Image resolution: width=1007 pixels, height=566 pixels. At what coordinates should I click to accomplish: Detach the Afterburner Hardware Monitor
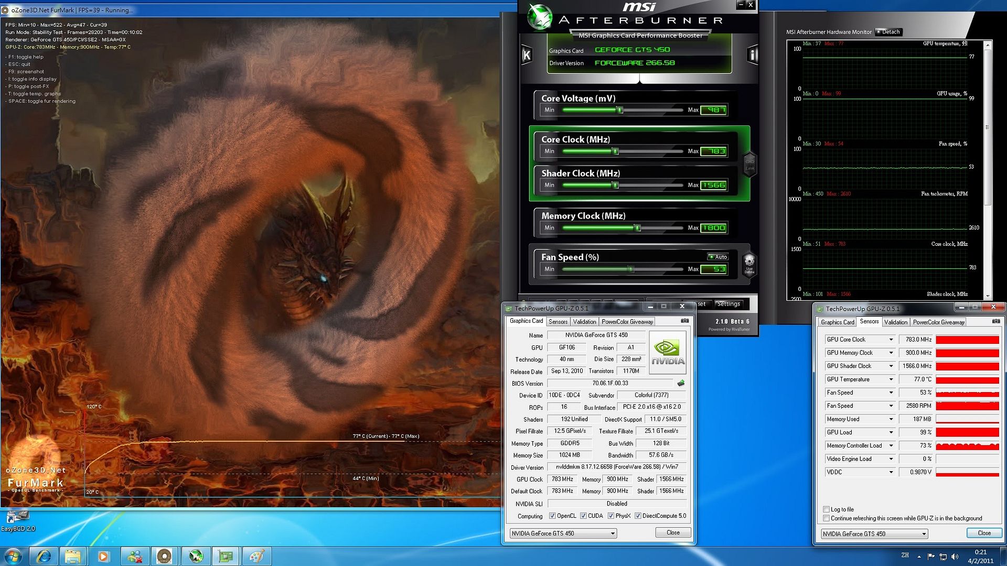pyautogui.click(x=888, y=32)
